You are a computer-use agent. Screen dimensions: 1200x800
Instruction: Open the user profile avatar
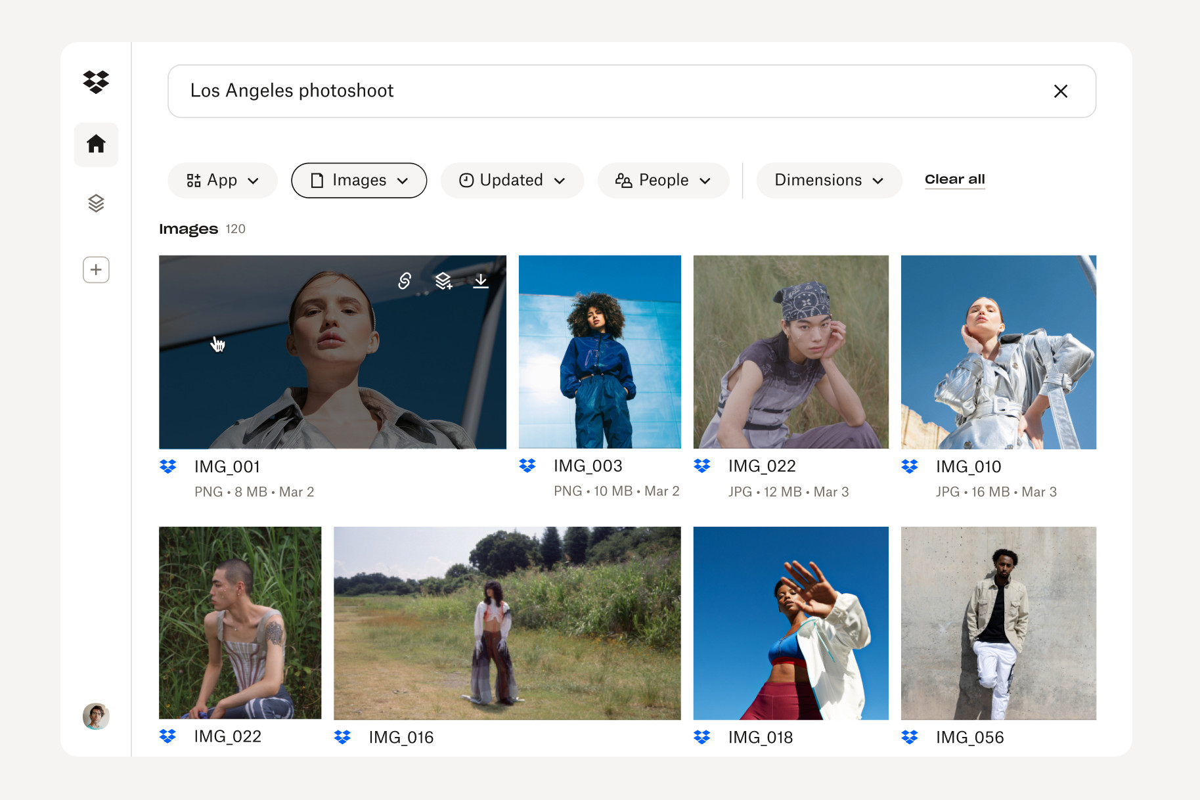tap(96, 716)
